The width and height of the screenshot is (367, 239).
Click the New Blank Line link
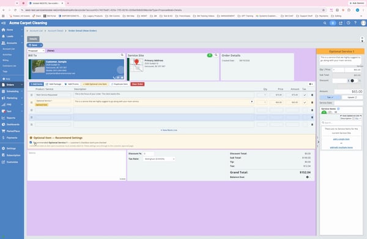click(169, 130)
